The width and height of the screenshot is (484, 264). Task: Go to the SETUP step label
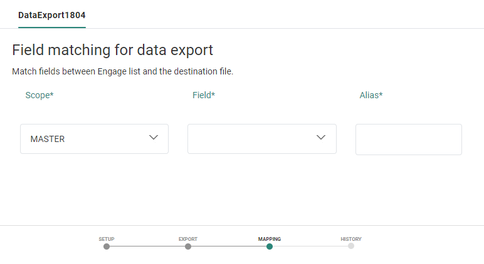pyautogui.click(x=107, y=239)
